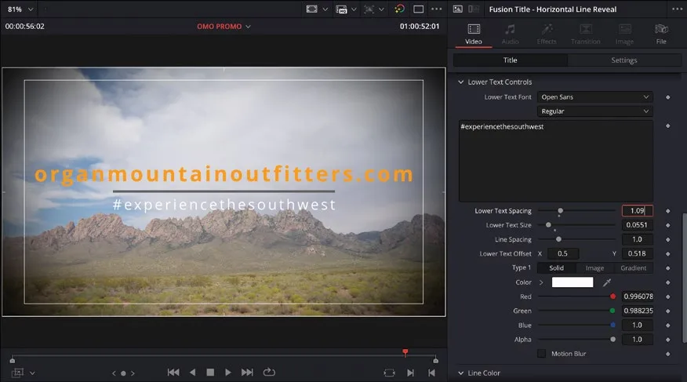The width and height of the screenshot is (687, 382).
Task: Open the viewer zoom 81% dropdown
Action: tap(20, 9)
